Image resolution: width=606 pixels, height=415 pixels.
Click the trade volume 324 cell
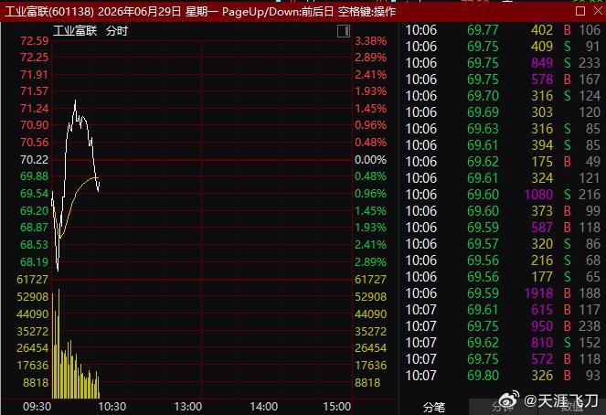click(542, 178)
